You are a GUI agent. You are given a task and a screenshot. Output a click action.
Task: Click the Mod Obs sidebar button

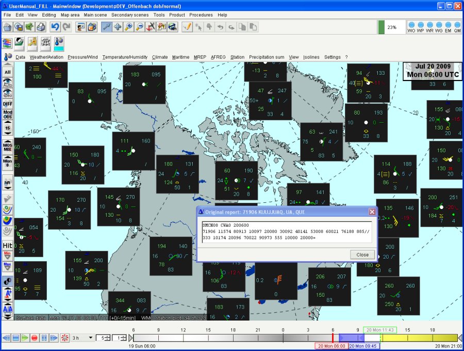pyautogui.click(x=8, y=115)
